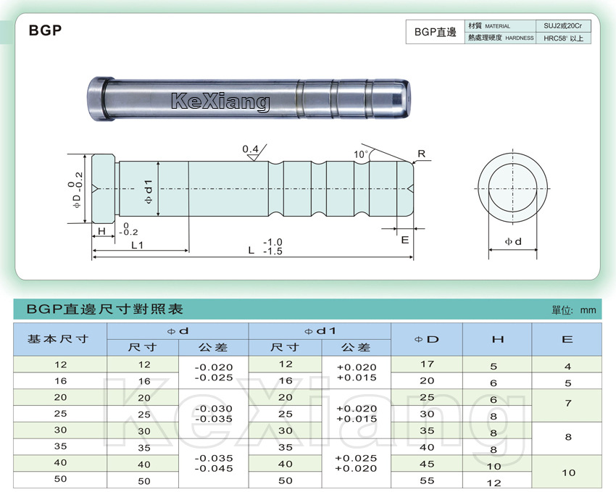This screenshot has width=616, height=492.
Task: Click the guide pin product photo
Action: 249,99
